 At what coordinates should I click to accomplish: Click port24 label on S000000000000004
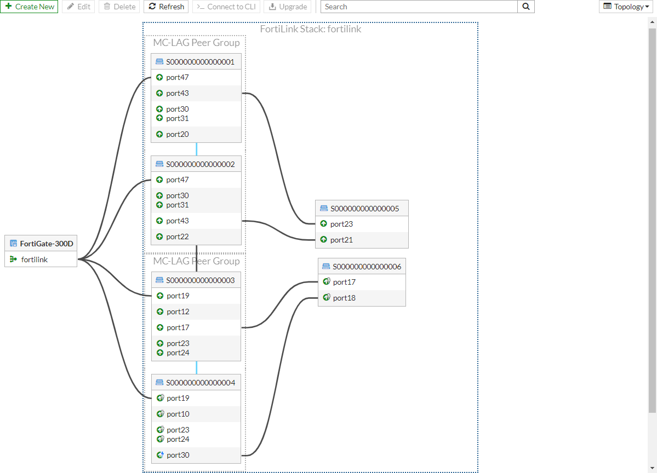(x=178, y=440)
